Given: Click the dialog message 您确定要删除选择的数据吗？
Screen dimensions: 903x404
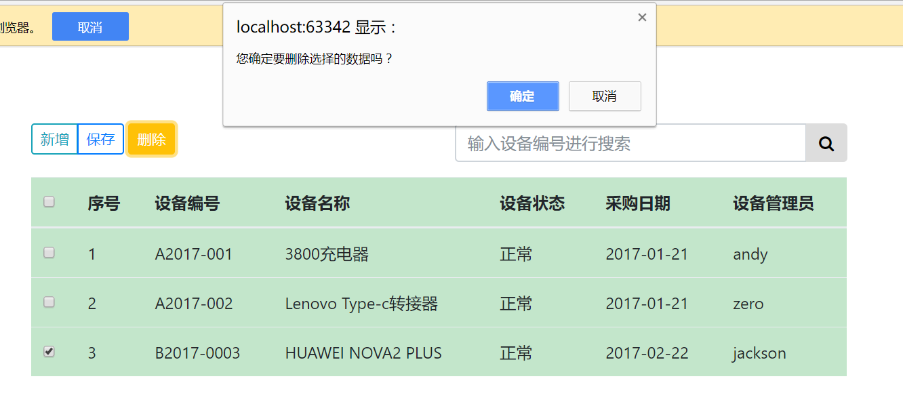Looking at the screenshot, I should [x=315, y=59].
